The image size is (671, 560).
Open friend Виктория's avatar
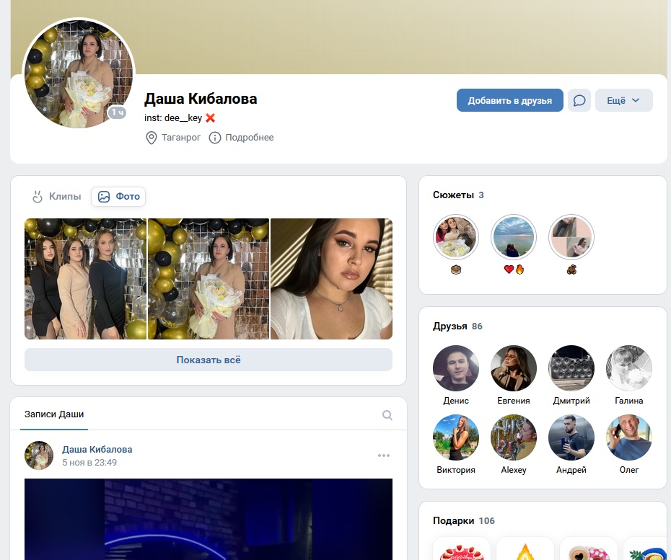456,437
